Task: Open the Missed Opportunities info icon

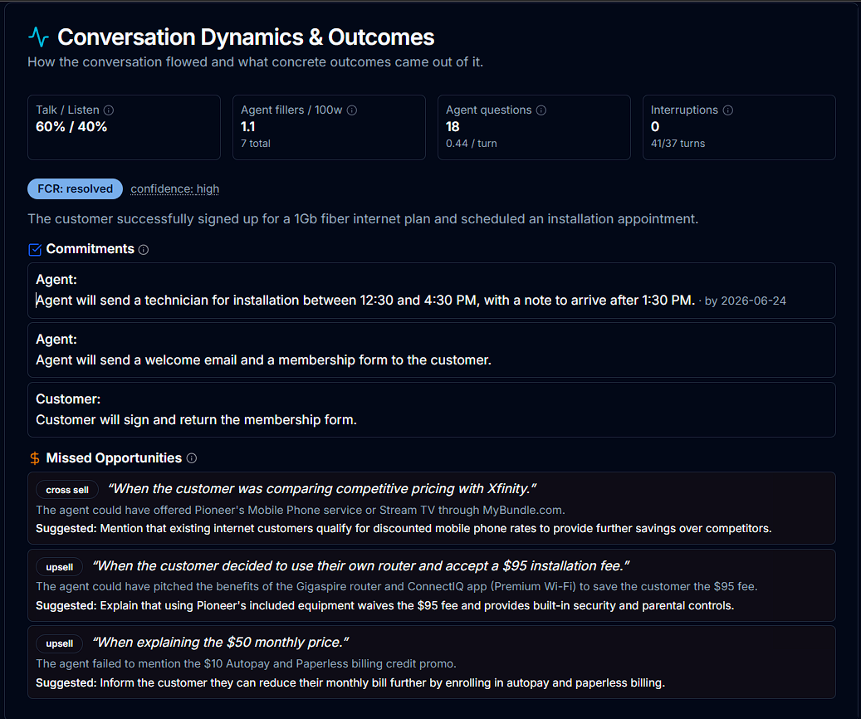Action: pyautogui.click(x=192, y=458)
